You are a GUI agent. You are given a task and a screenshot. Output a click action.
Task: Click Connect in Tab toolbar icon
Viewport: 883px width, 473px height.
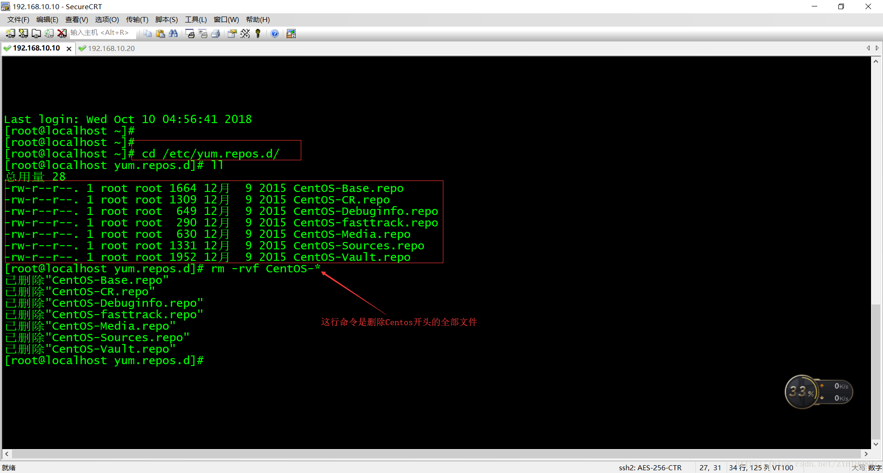36,33
